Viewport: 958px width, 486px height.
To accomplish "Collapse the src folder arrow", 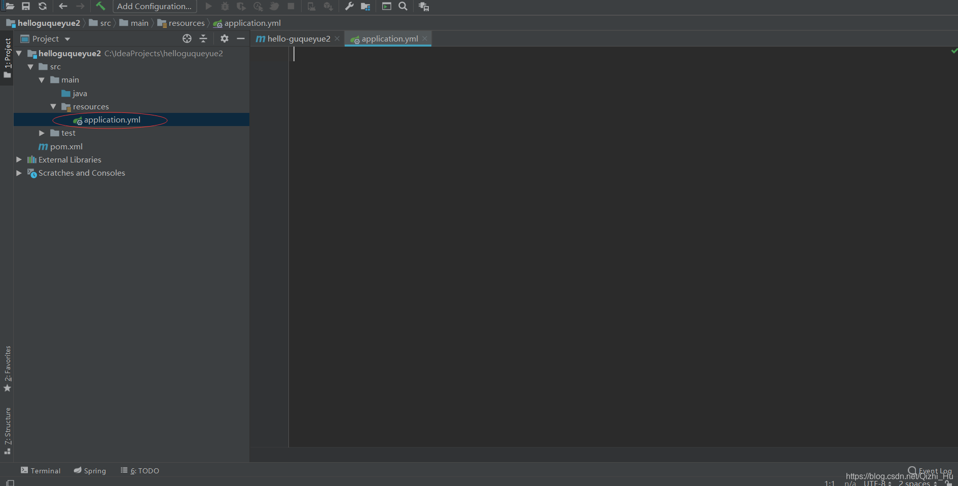I will 30,67.
